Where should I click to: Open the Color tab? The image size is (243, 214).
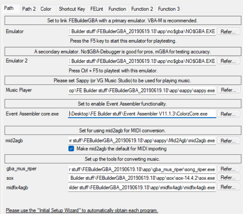coord(46,9)
